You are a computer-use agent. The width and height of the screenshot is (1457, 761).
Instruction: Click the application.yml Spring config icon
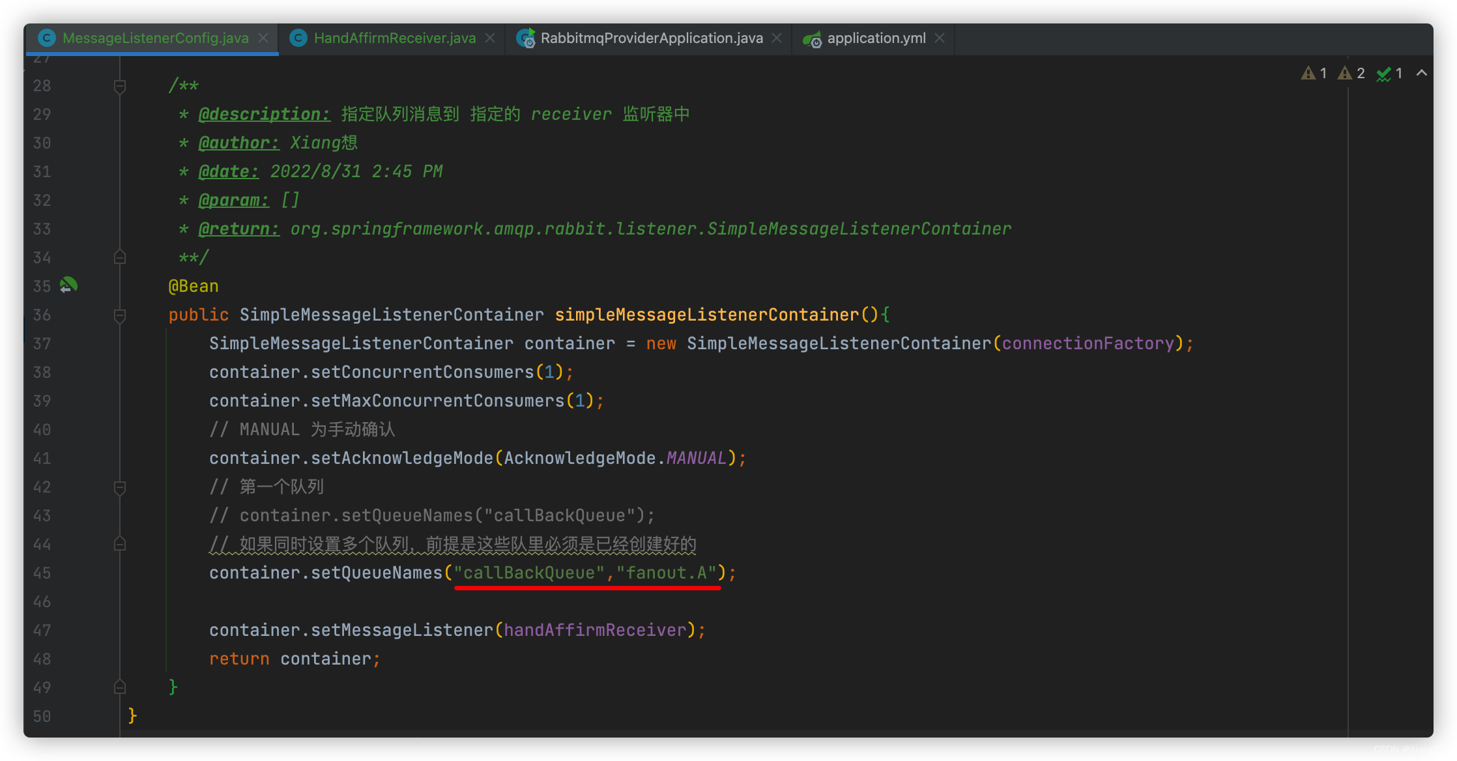pos(812,39)
